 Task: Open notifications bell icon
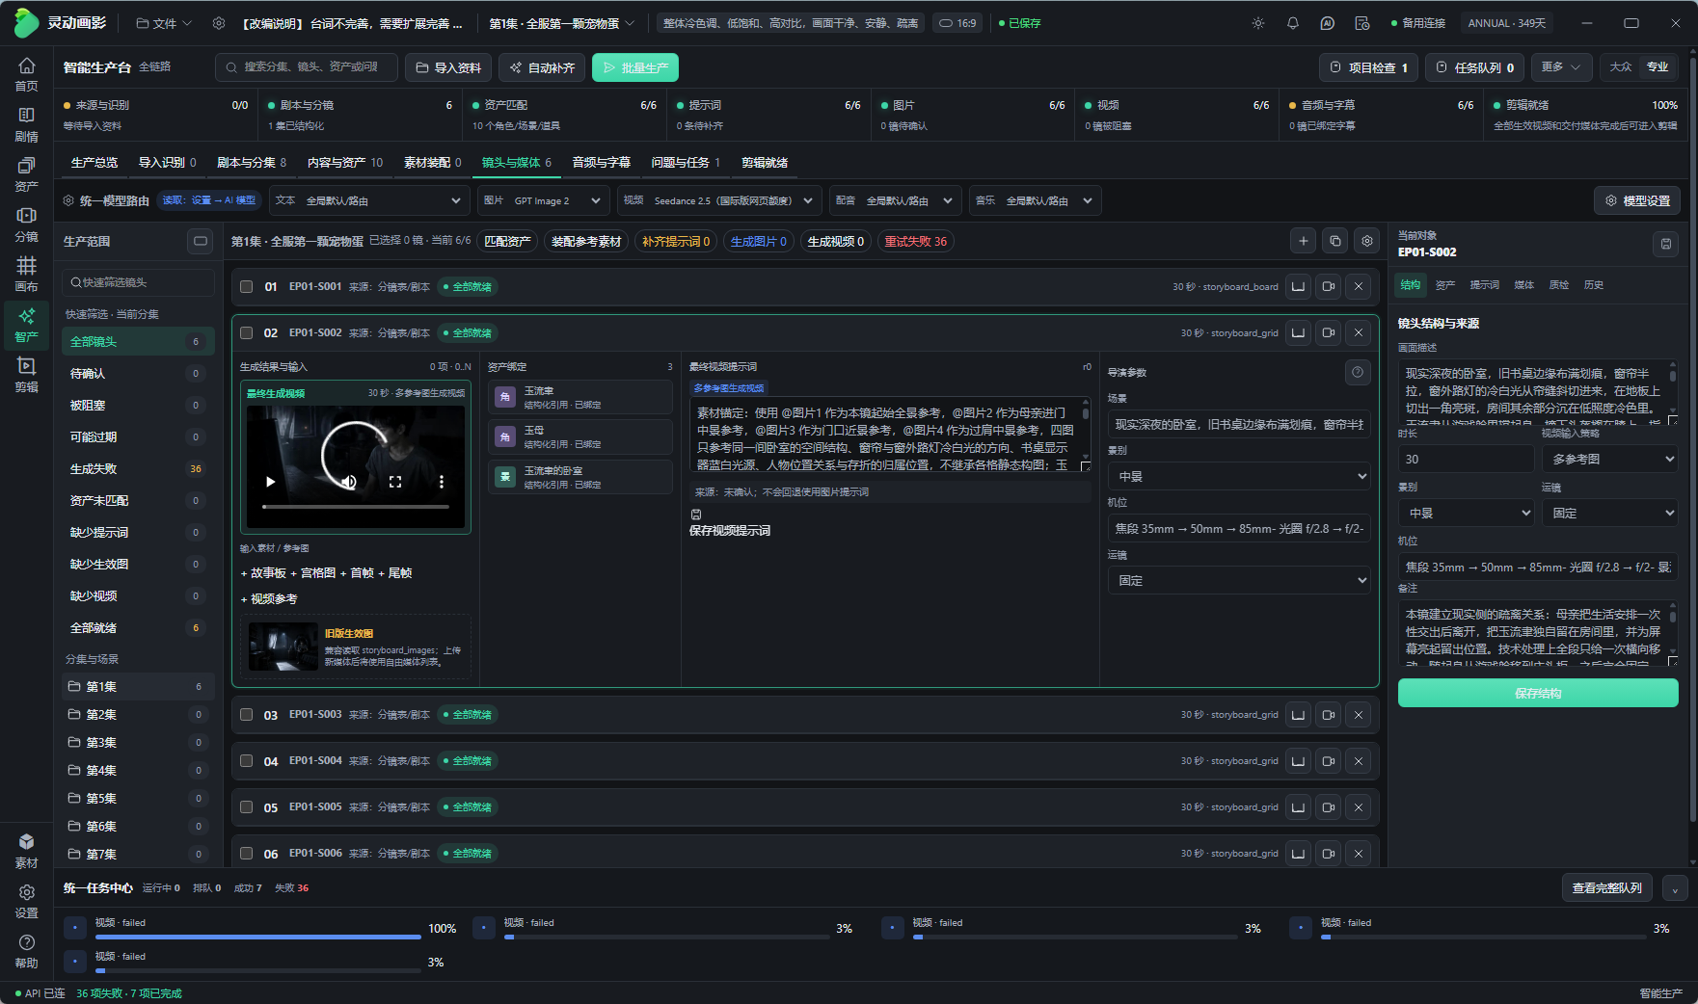pos(1293,23)
